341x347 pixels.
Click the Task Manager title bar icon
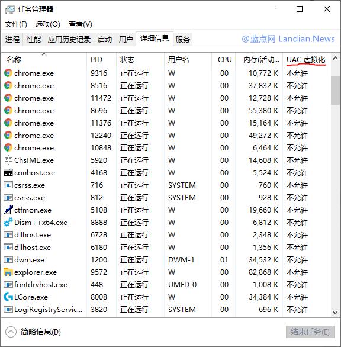tap(9, 9)
